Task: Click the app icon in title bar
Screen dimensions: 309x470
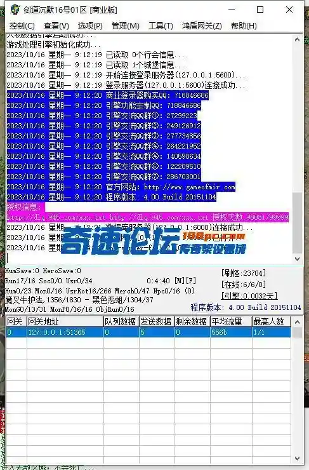Action: pyautogui.click(x=15, y=10)
